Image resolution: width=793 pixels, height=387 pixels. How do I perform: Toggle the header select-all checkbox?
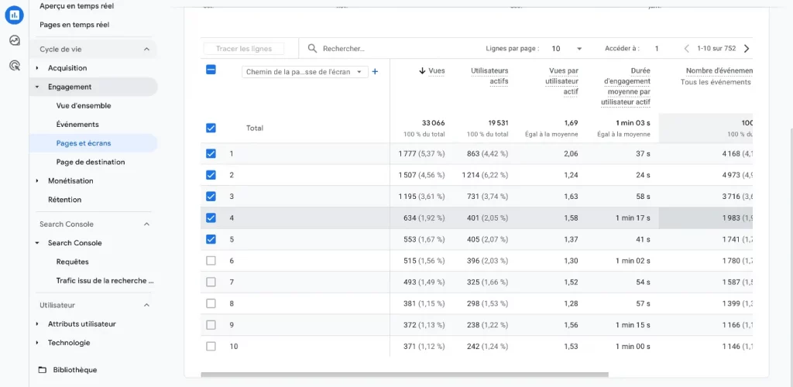click(x=211, y=70)
